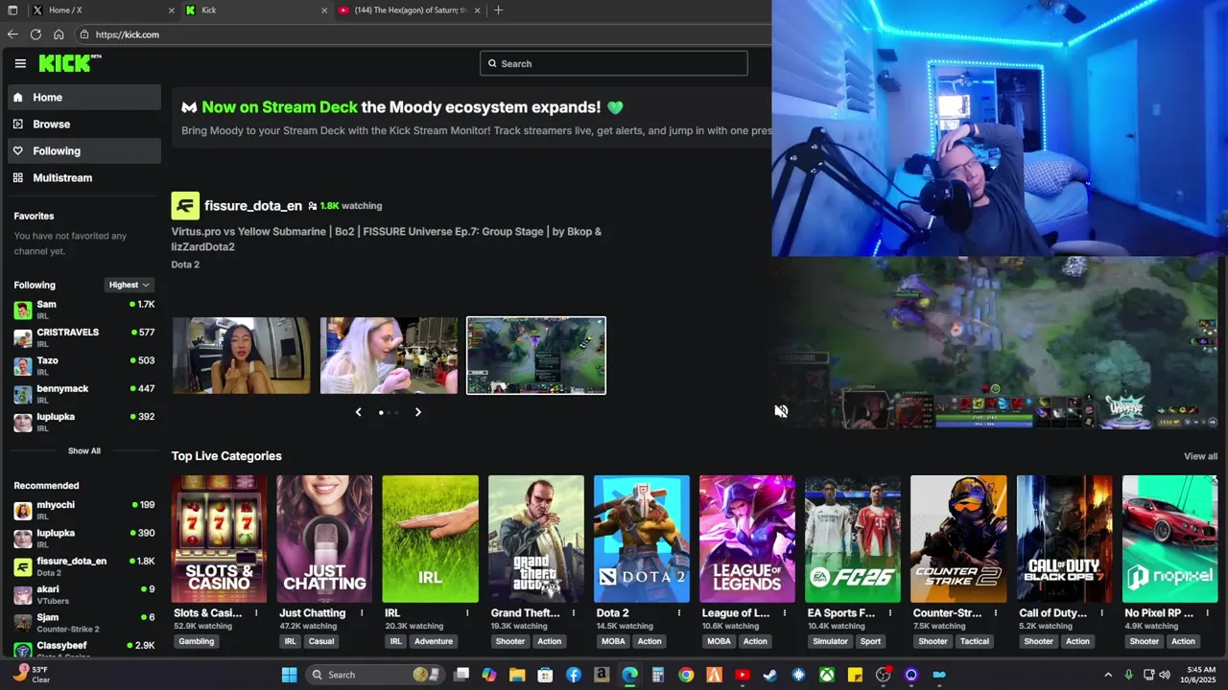Open options menu for Dota 2 category
Viewport: 1228px width, 690px height.
pos(678,613)
